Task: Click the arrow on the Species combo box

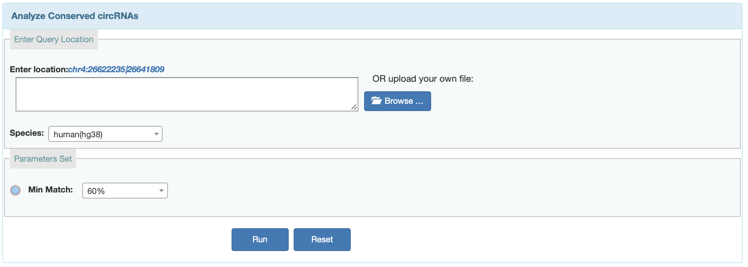Action: 156,134
